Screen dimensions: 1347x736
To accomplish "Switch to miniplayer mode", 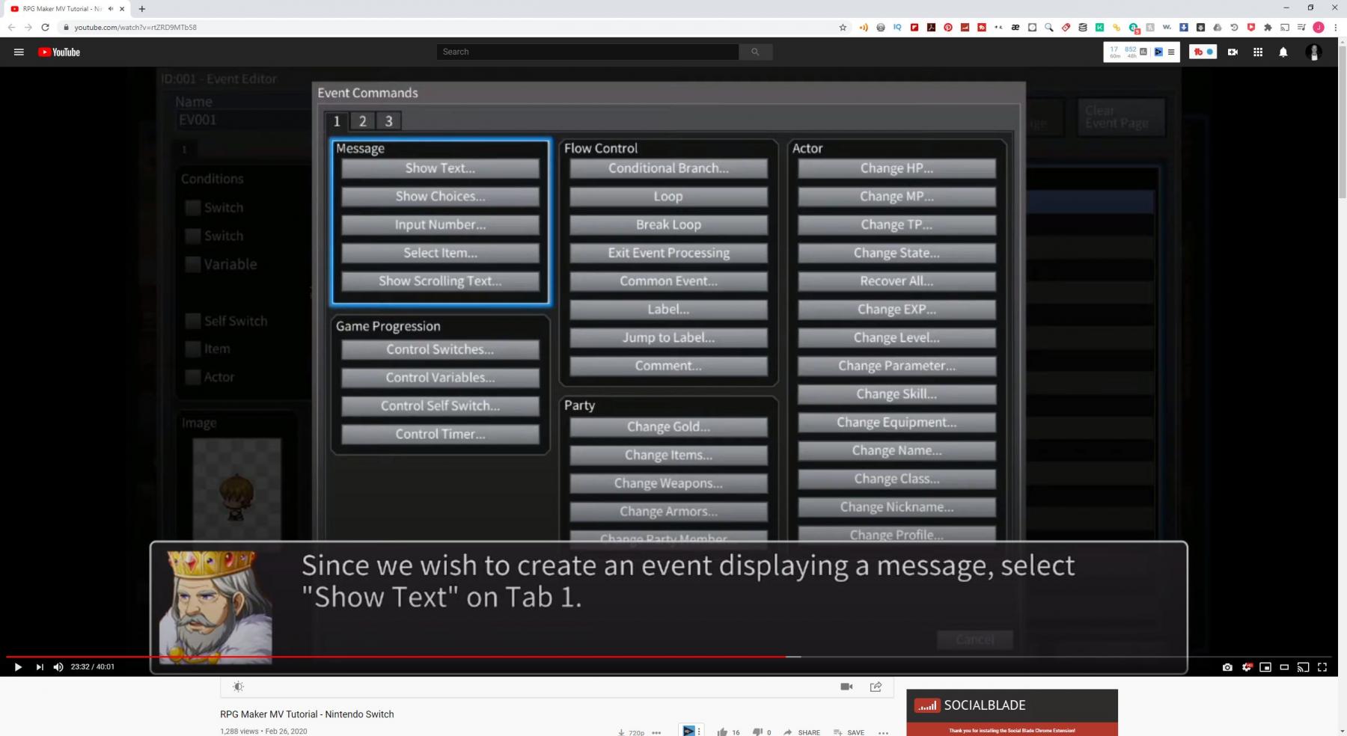I will [x=1265, y=667].
